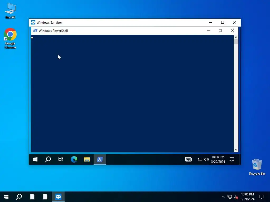
Task: Click the sandbox network tray icon
Action: (200, 159)
